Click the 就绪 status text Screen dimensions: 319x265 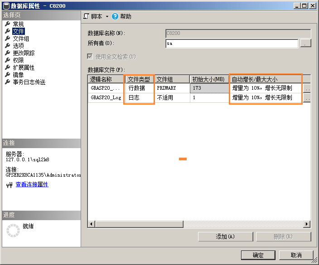(28, 226)
